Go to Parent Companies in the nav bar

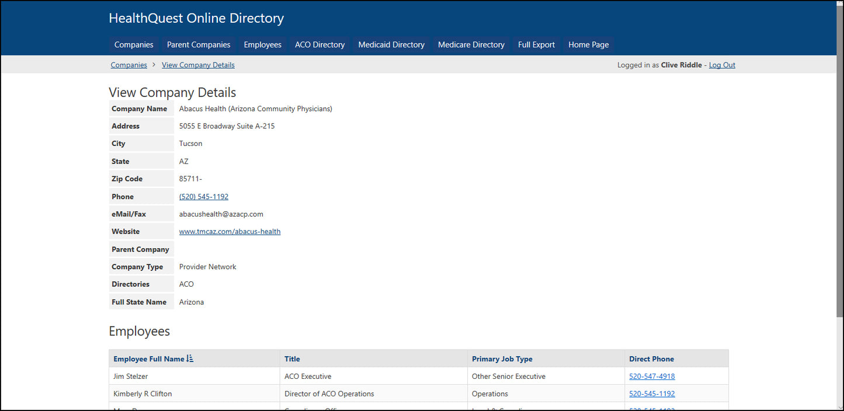tap(199, 45)
